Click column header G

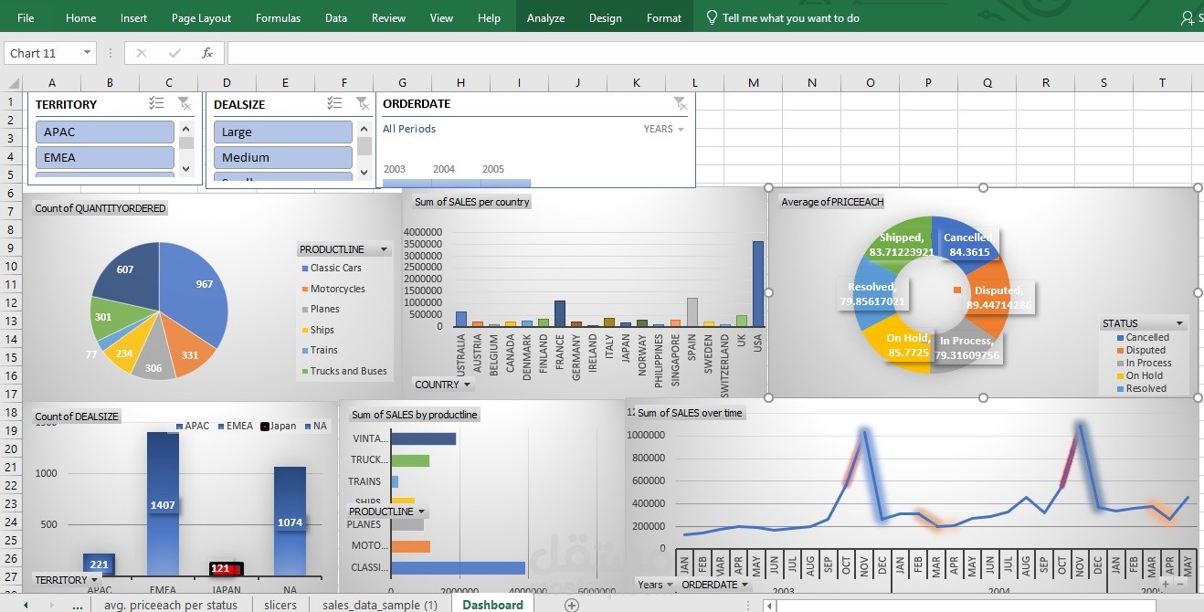point(402,82)
